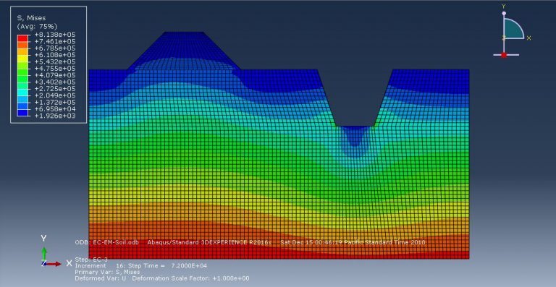Click the legend minimum value +1.926e+03
This screenshot has width=556, height=287.
pos(54,116)
